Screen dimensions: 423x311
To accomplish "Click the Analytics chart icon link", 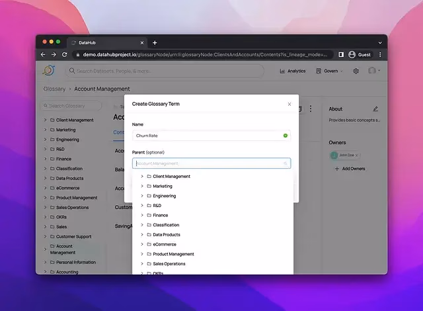I will tap(292, 71).
